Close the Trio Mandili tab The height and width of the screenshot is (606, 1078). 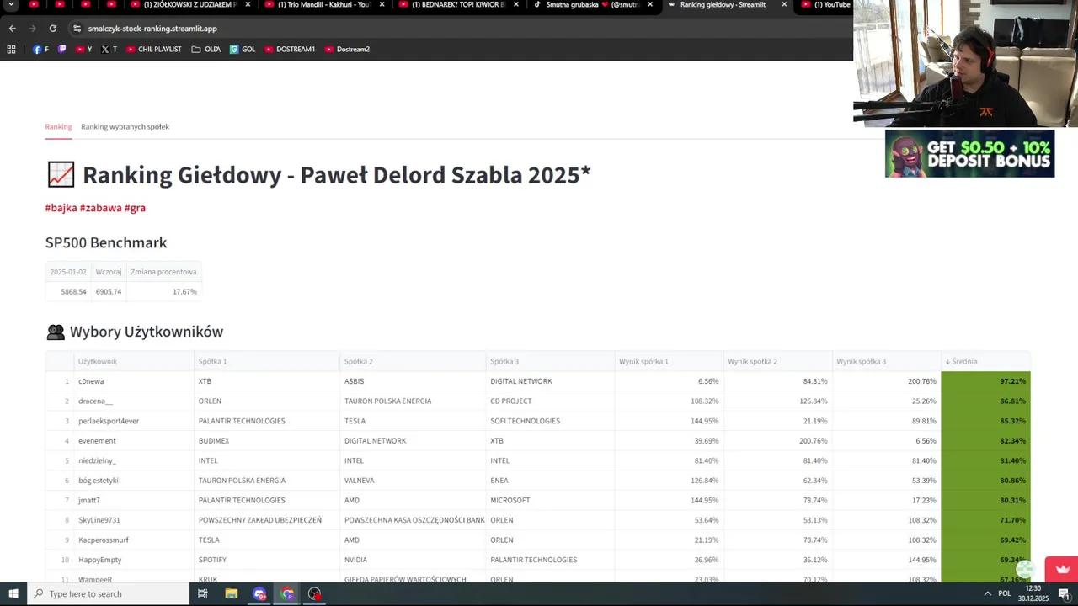(x=382, y=4)
